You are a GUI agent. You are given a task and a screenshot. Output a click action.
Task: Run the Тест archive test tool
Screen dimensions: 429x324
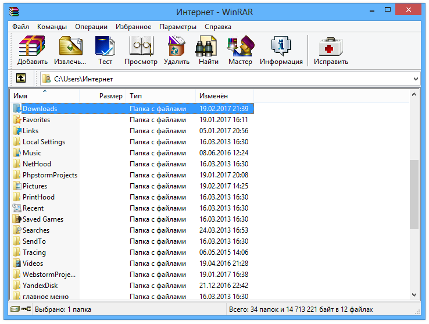[x=105, y=51]
